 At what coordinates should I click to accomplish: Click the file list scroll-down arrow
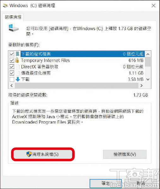coord(148,79)
